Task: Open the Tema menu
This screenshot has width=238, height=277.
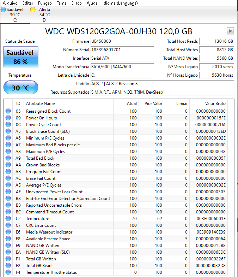Action: pos(61,3)
